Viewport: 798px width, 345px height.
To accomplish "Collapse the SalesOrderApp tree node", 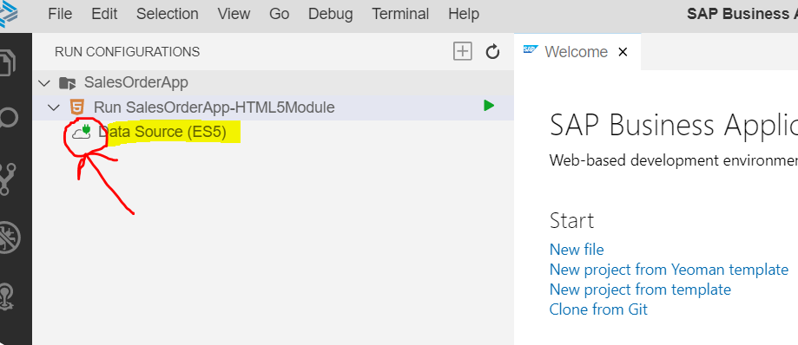I will point(45,82).
